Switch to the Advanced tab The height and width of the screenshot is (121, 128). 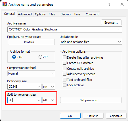click(25, 14)
